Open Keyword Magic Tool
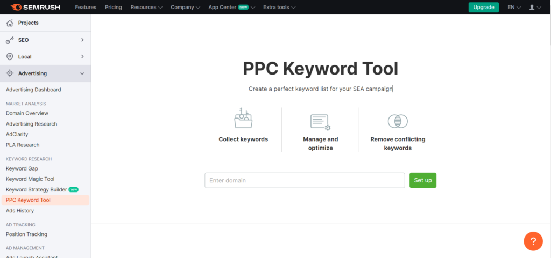This screenshot has height=258, width=551. 30,179
